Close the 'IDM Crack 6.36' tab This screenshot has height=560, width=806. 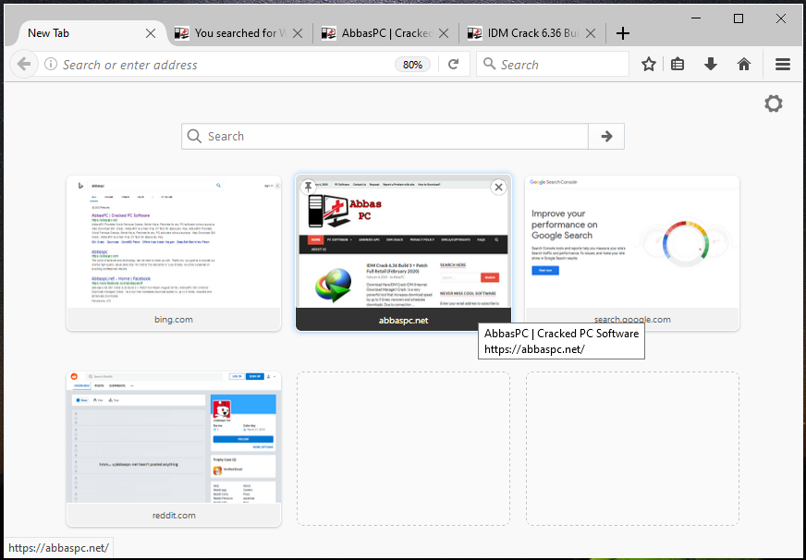coord(591,33)
